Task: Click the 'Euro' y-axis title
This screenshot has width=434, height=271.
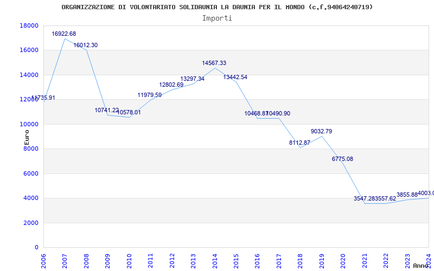Action: point(27,138)
